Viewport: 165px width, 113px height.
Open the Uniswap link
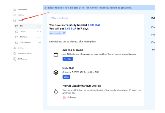(x=71, y=97)
